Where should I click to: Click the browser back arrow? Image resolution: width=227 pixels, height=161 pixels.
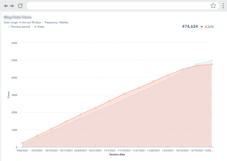click(6, 6)
